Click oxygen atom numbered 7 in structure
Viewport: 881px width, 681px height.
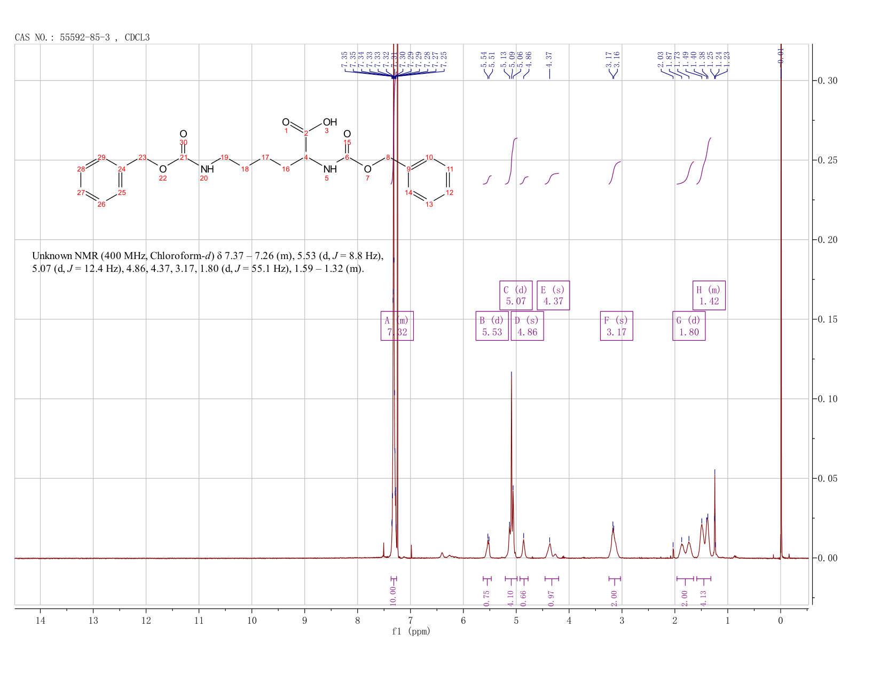pos(367,169)
